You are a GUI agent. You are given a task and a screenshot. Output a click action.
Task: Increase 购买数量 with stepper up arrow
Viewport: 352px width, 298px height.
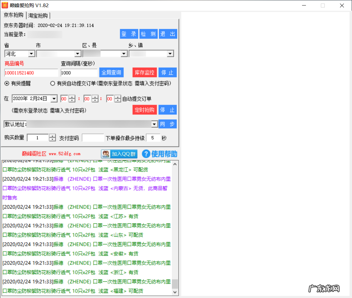pyautogui.click(x=52, y=136)
